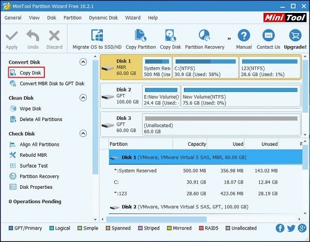Screen dimensions: 310x242
Task: Open the Help menu
Action: [153, 18]
